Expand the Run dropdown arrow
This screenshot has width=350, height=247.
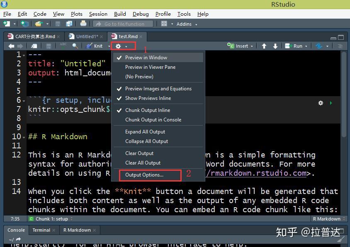(x=306, y=46)
